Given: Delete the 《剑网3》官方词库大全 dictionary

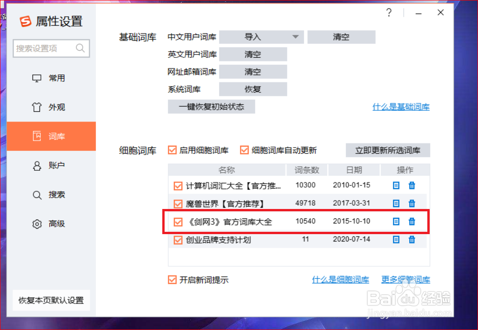Looking at the screenshot, I should (412, 222).
